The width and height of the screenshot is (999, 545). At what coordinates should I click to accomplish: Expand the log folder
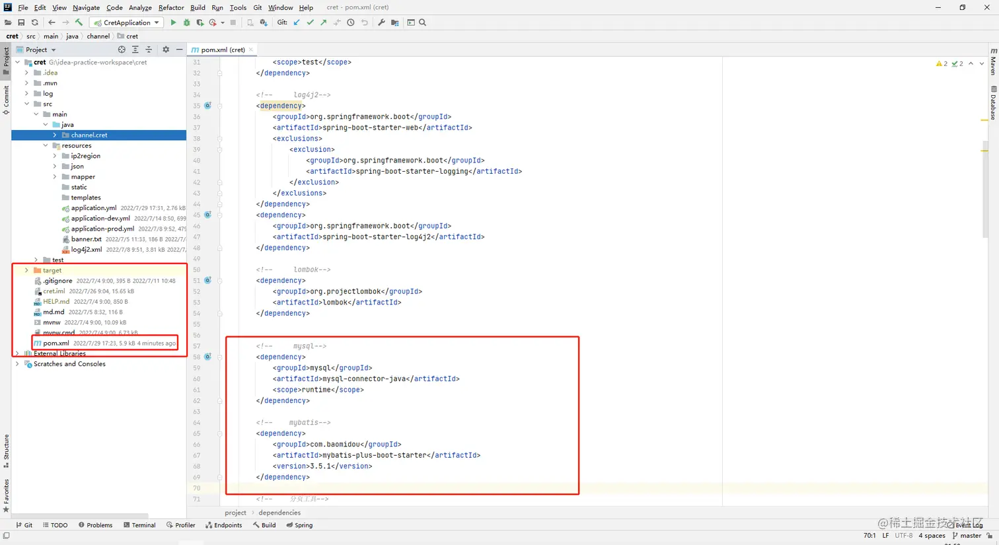[27, 93]
